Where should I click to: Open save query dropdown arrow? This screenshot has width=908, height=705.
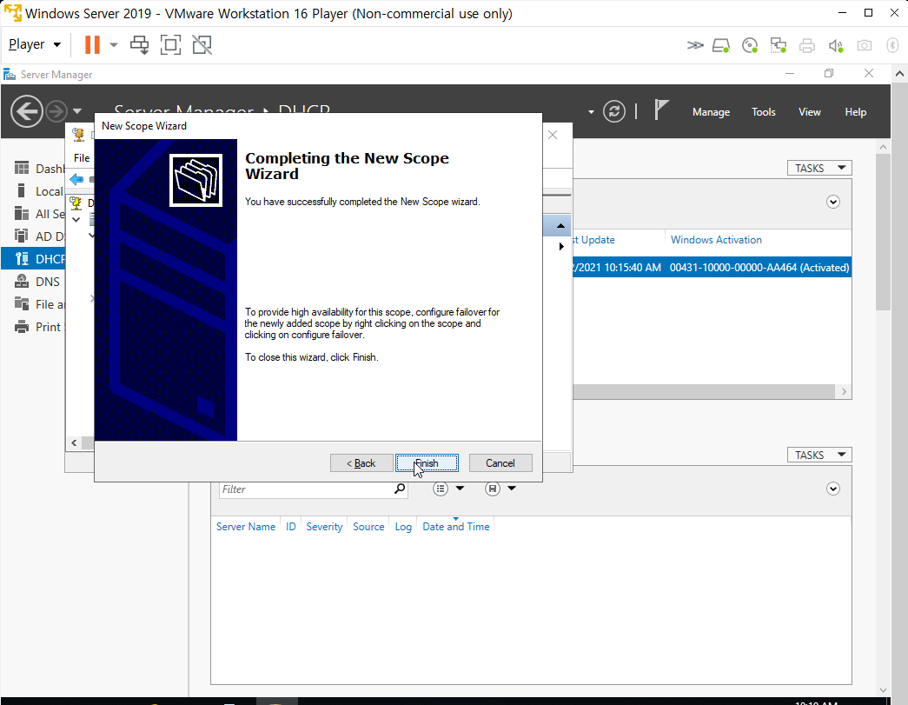tap(512, 489)
